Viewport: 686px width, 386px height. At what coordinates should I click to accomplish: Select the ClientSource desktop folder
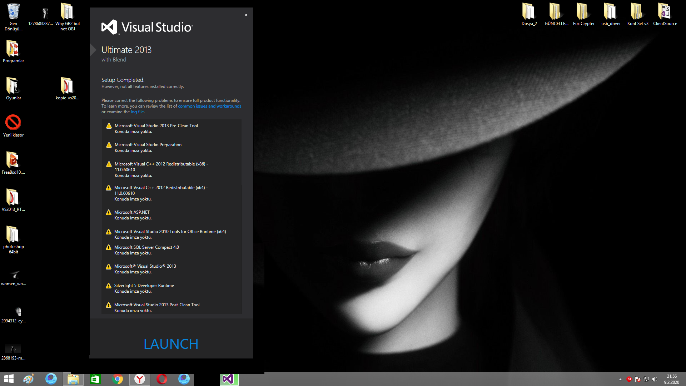(x=665, y=14)
